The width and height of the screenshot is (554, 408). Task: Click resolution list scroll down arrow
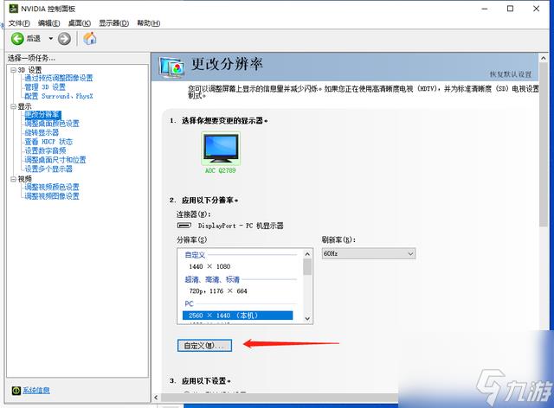(x=307, y=318)
